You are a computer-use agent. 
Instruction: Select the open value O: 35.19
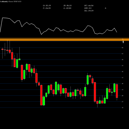click(47, 6)
